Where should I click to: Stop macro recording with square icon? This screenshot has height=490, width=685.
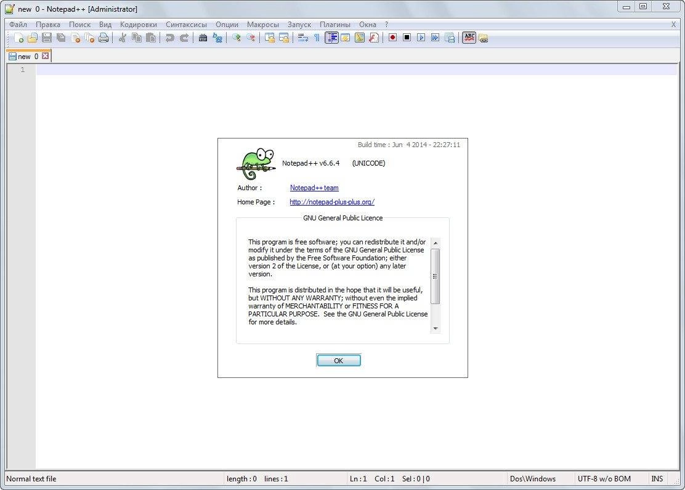click(407, 38)
